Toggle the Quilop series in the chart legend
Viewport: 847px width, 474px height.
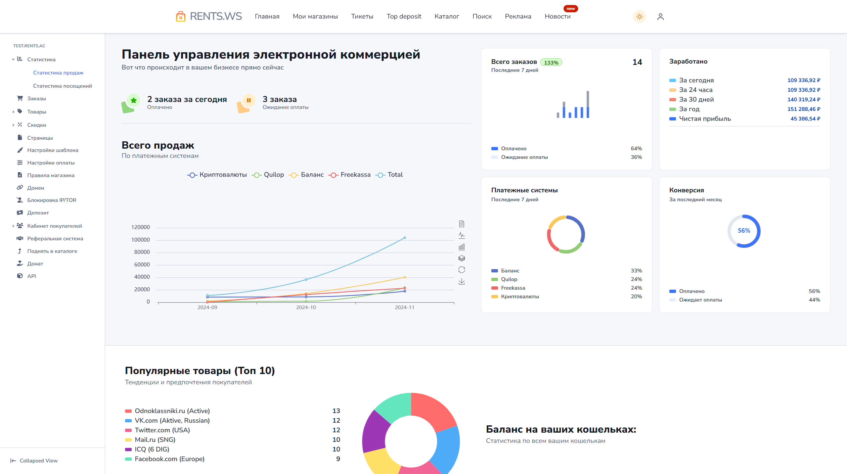coord(268,175)
